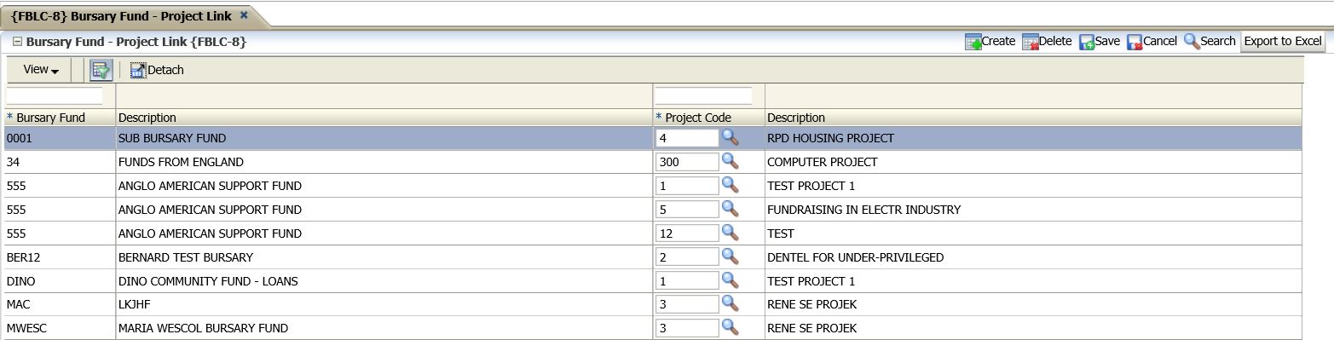
Task: Select the DINO COMMUNITY FUND - LOANS row
Action: (x=653, y=280)
